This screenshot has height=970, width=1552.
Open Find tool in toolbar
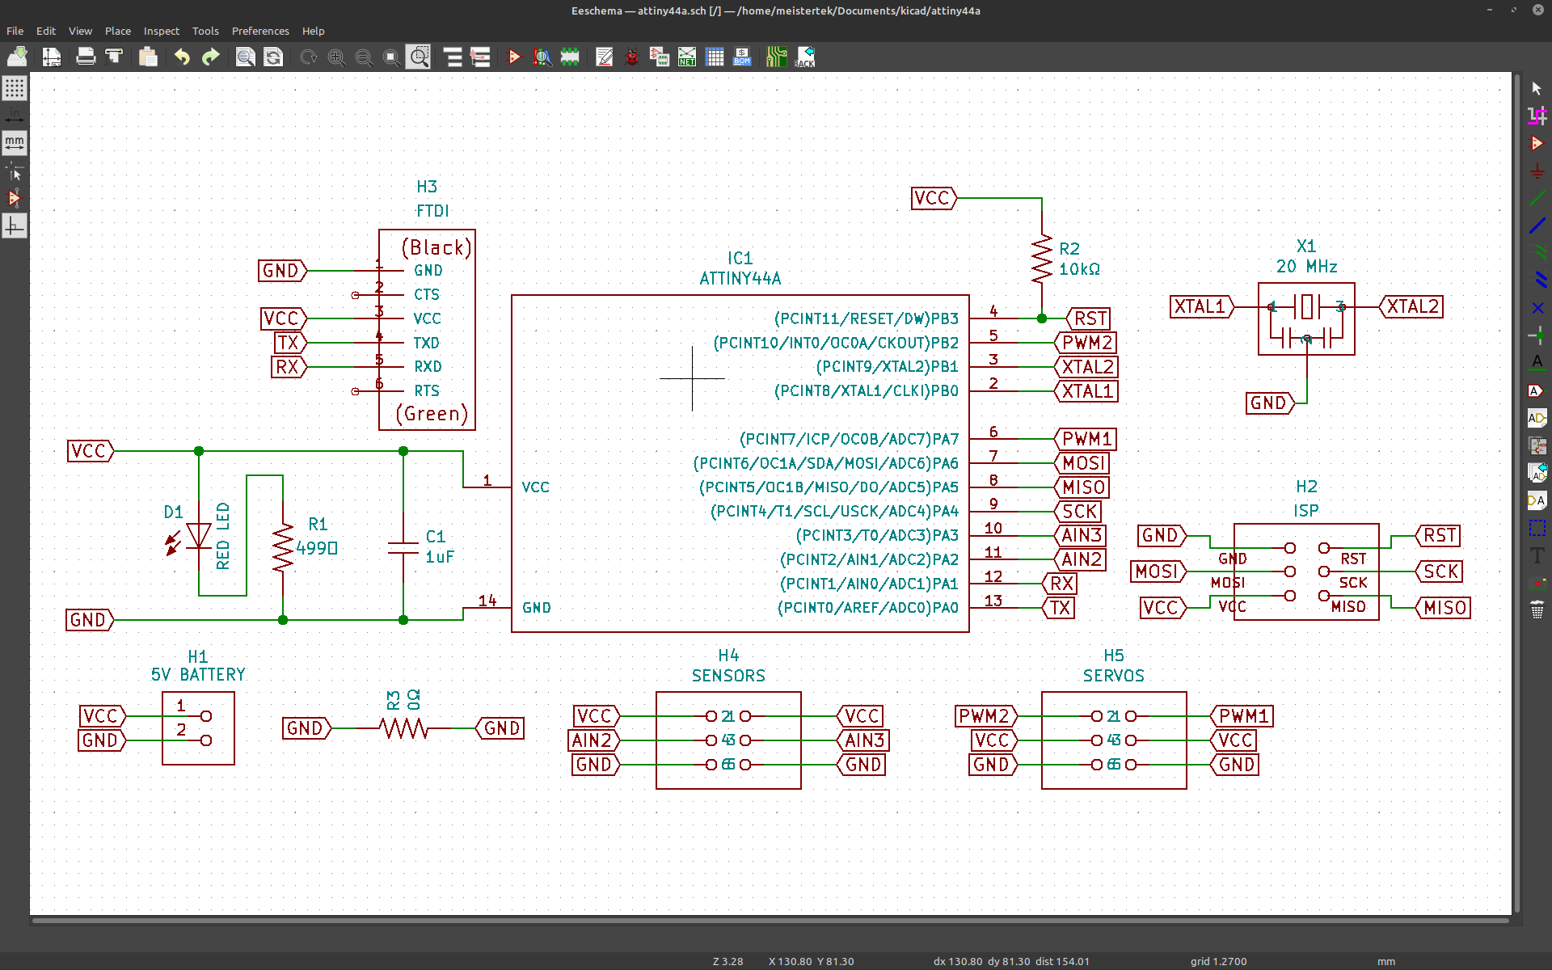tap(245, 57)
